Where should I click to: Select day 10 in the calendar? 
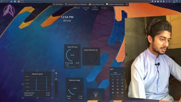113,86
